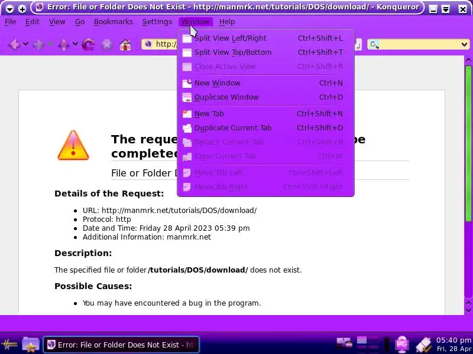Screen dimensions: 473x354
Task: Open the View menu
Action: pos(57,22)
